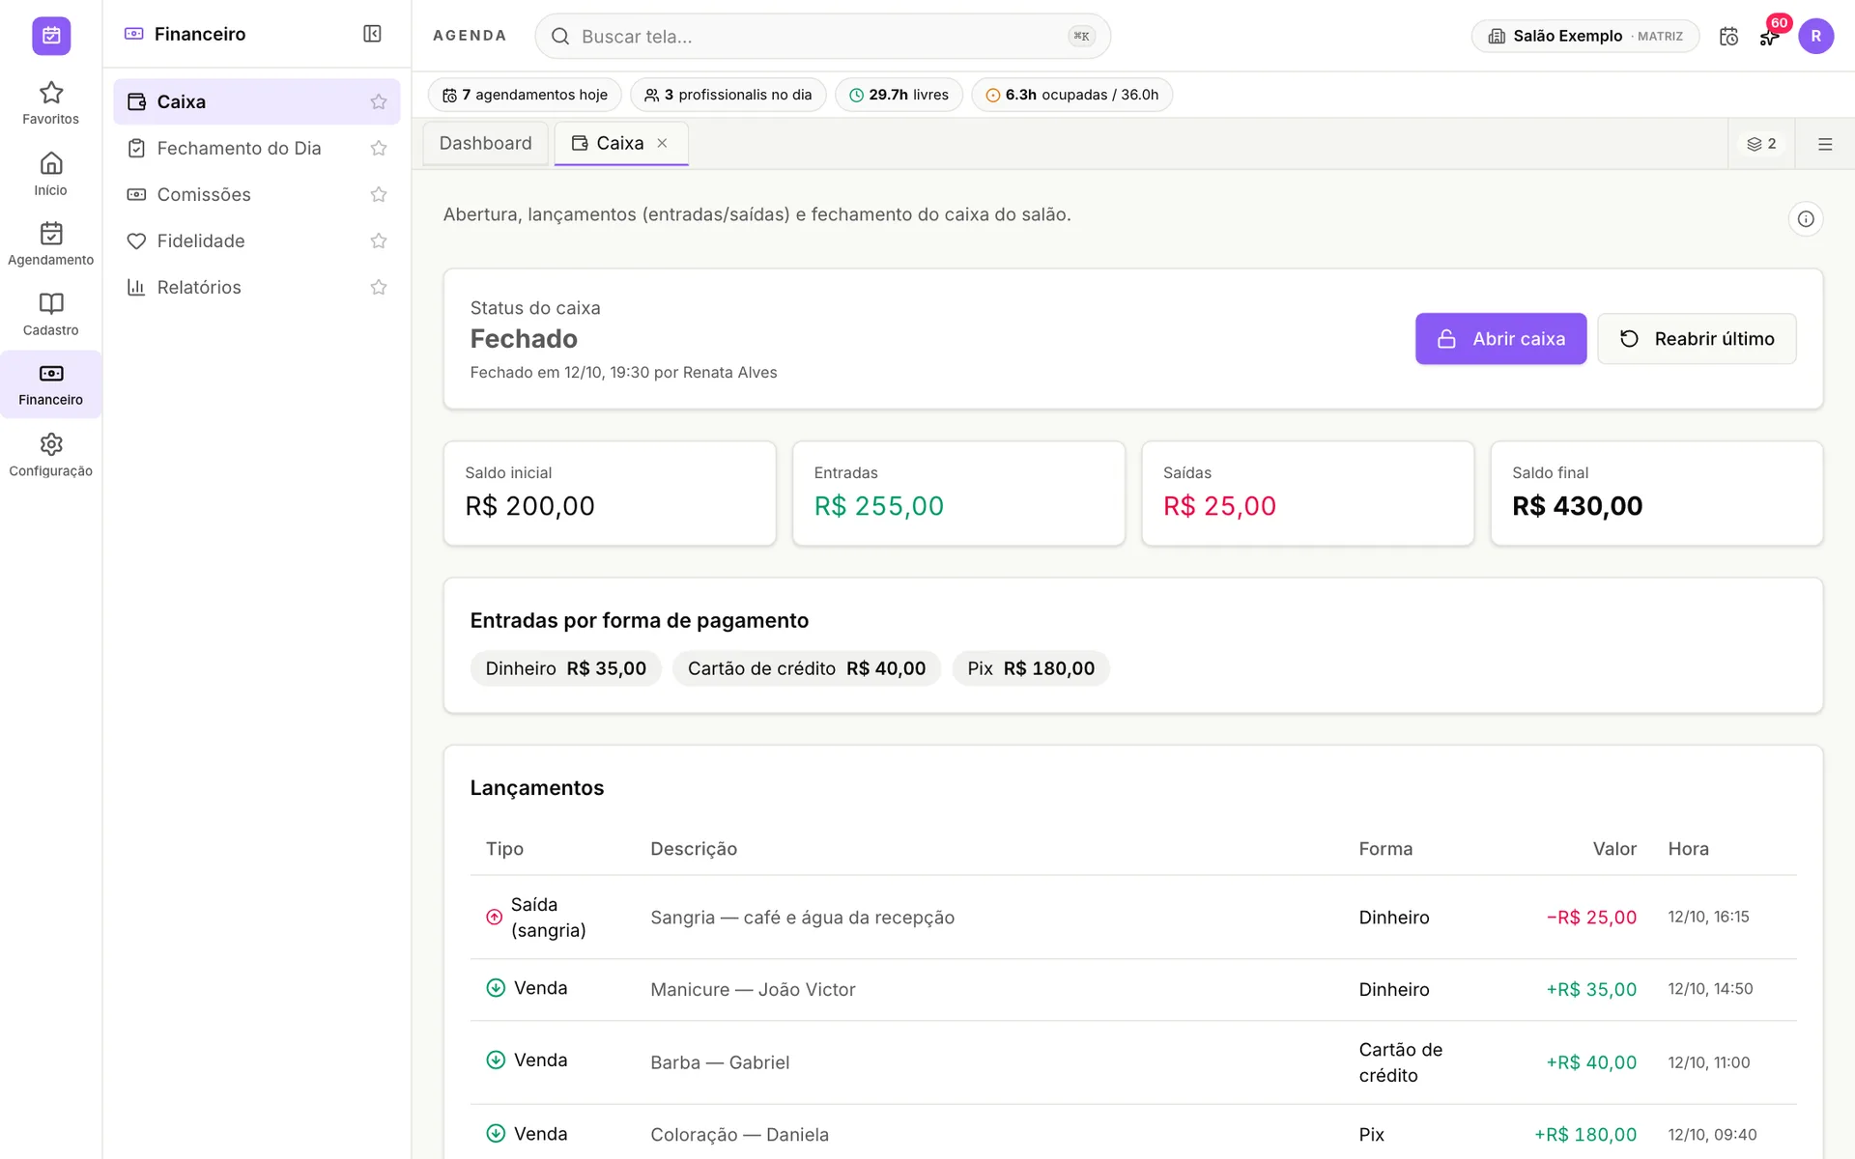Click the 29.7h livres chip
The width and height of the screenshot is (1855, 1159).
tap(899, 95)
